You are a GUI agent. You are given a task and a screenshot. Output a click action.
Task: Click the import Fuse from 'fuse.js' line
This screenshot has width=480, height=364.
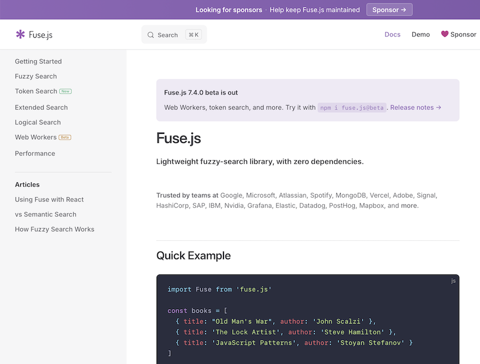click(x=220, y=289)
